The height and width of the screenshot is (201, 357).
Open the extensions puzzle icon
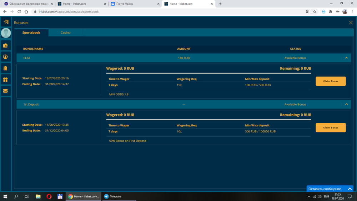point(331,12)
